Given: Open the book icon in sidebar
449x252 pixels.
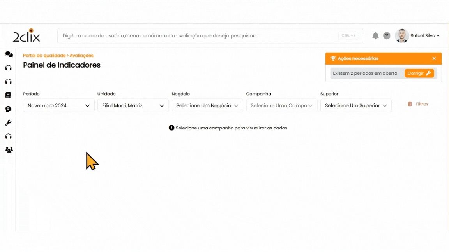Looking at the screenshot, I should [x=8, y=95].
